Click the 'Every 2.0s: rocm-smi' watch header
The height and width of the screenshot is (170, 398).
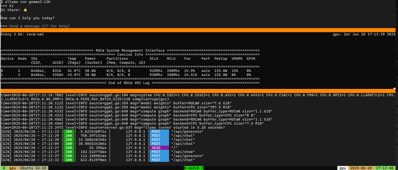click(22, 34)
